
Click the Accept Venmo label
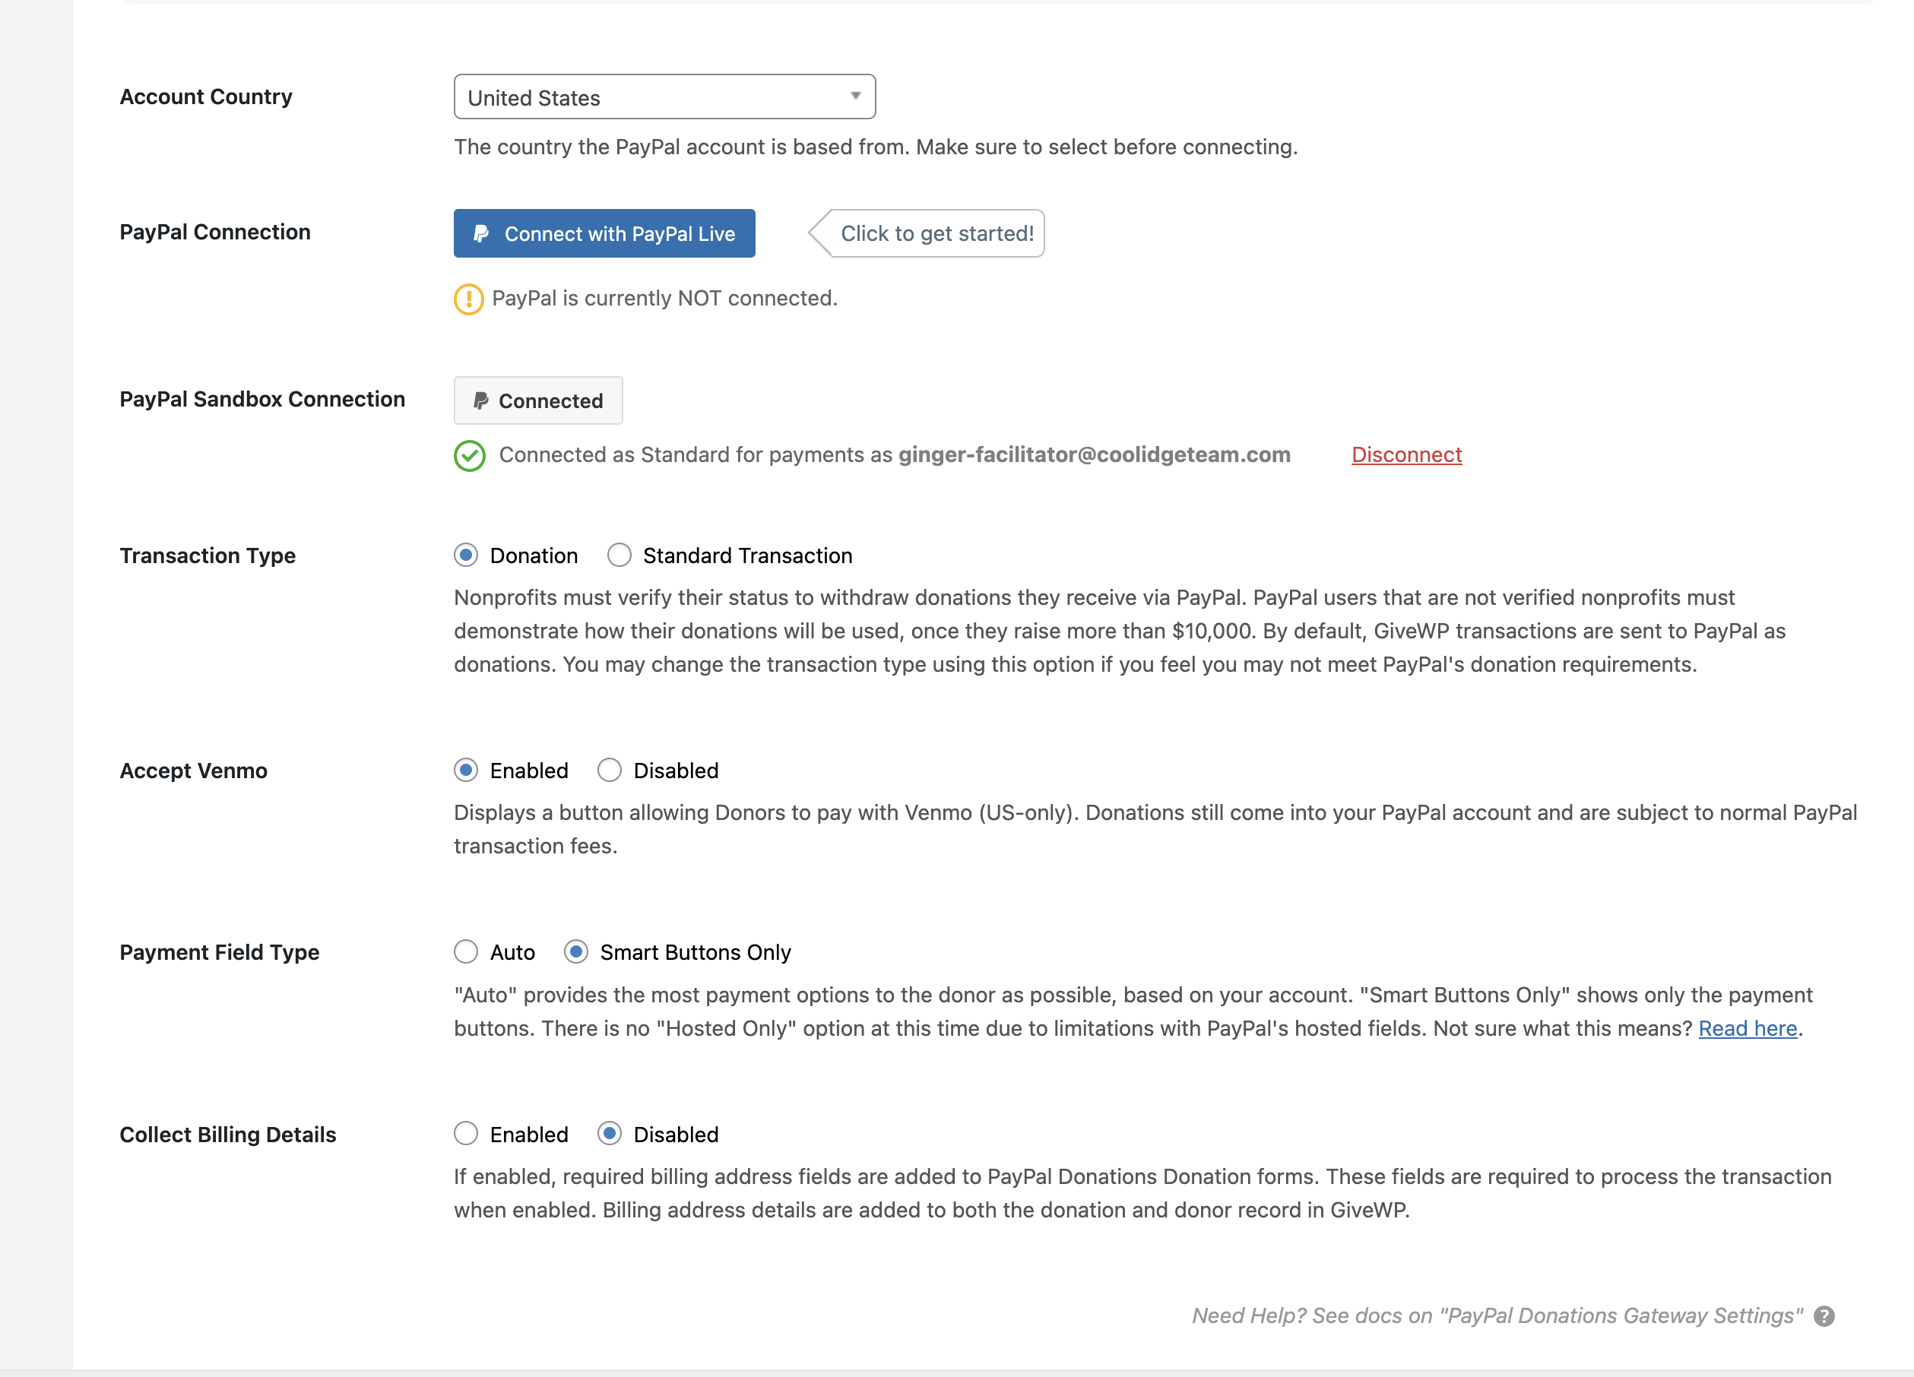(193, 771)
